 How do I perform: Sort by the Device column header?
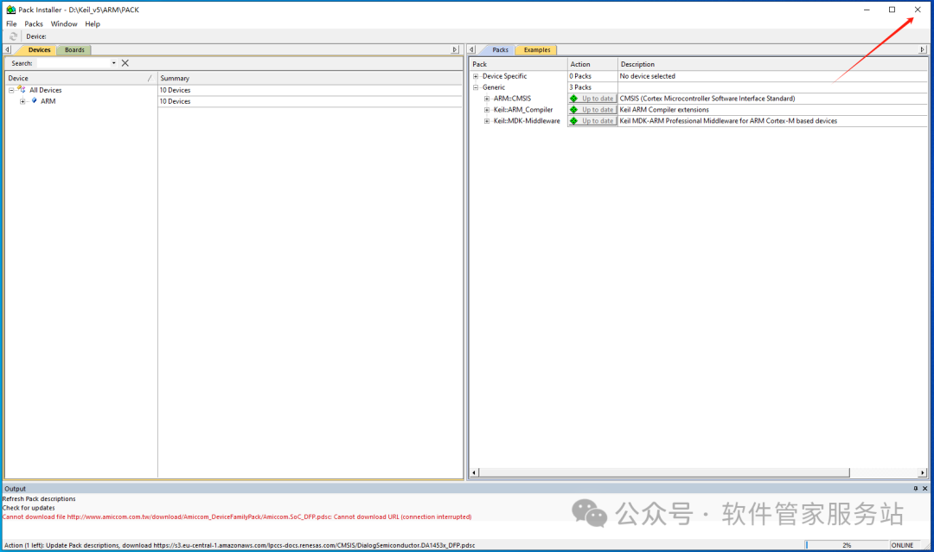pos(80,78)
